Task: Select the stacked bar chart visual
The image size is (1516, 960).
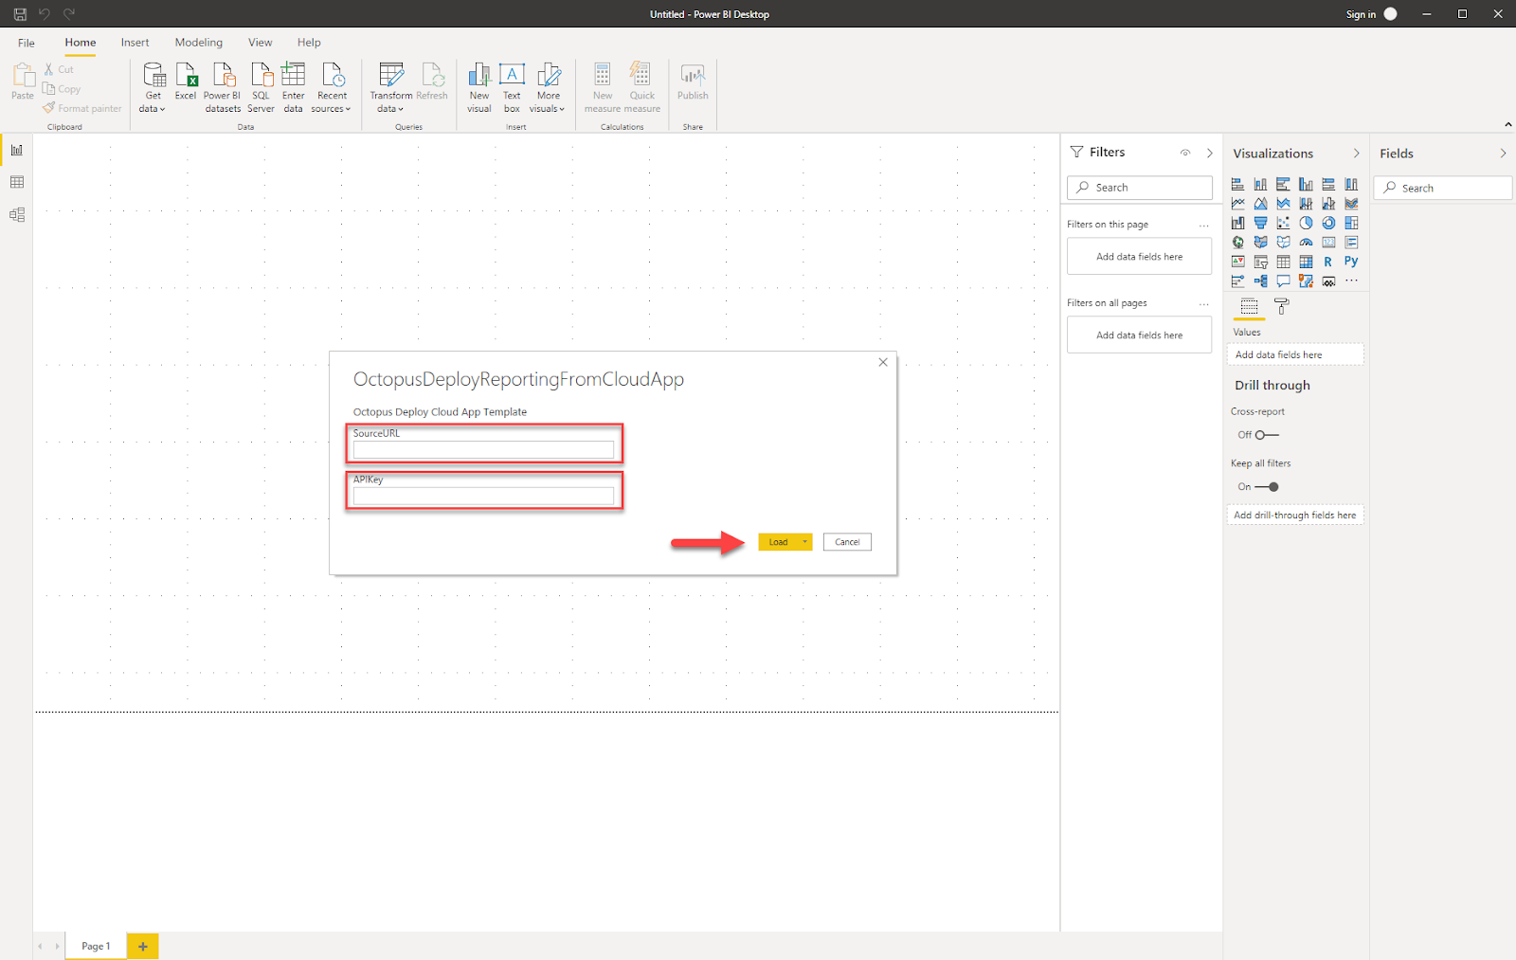Action: point(1237,184)
